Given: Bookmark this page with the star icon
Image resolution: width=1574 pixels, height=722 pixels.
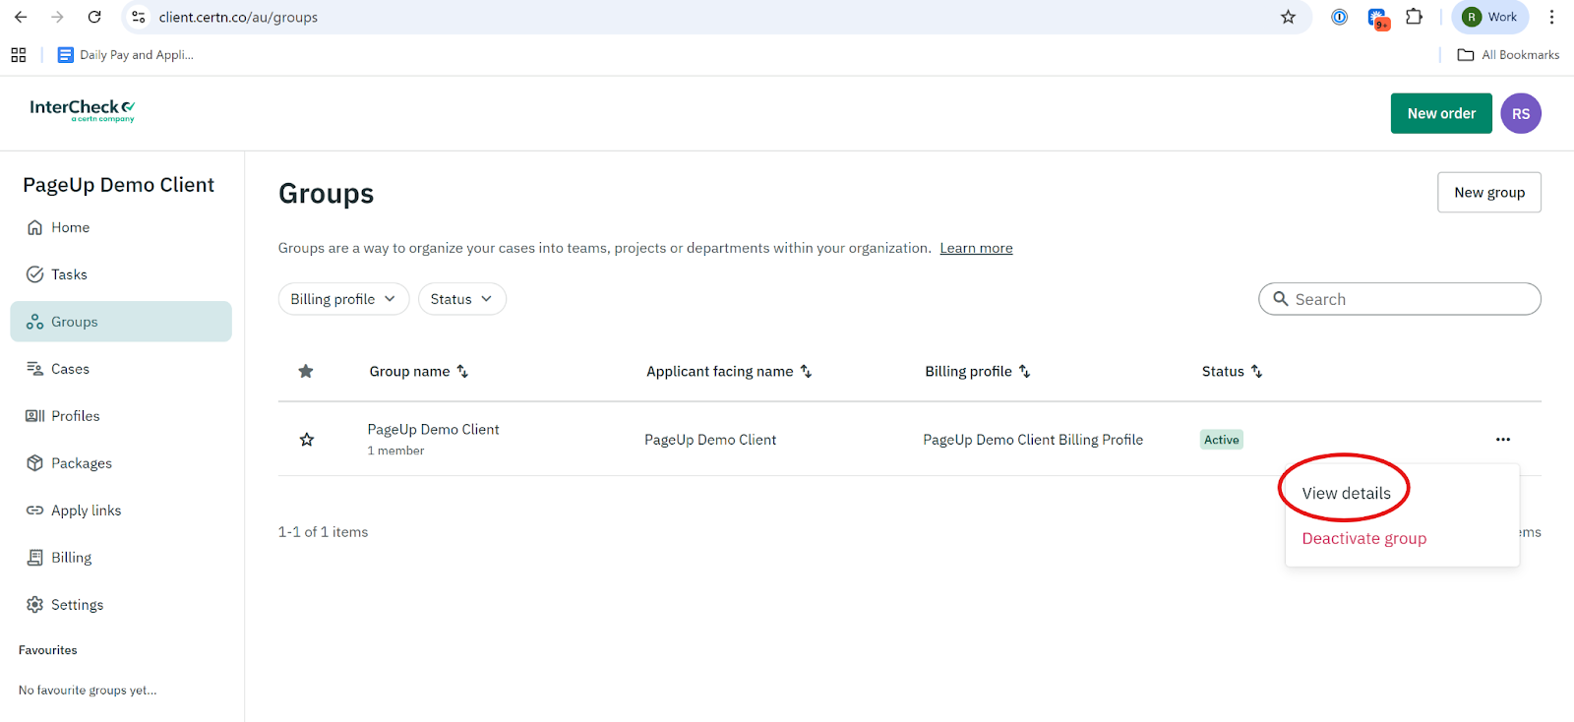Looking at the screenshot, I should point(1288,17).
